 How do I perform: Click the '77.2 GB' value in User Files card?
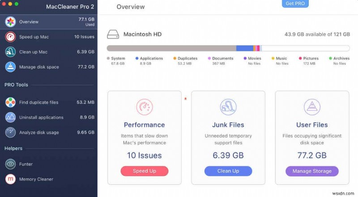(x=312, y=155)
